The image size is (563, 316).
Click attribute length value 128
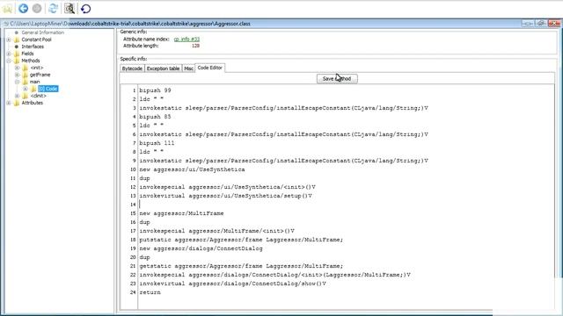pyautogui.click(x=195, y=46)
